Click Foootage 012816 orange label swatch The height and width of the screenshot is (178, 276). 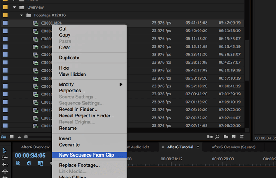pyautogui.click(x=6, y=15)
